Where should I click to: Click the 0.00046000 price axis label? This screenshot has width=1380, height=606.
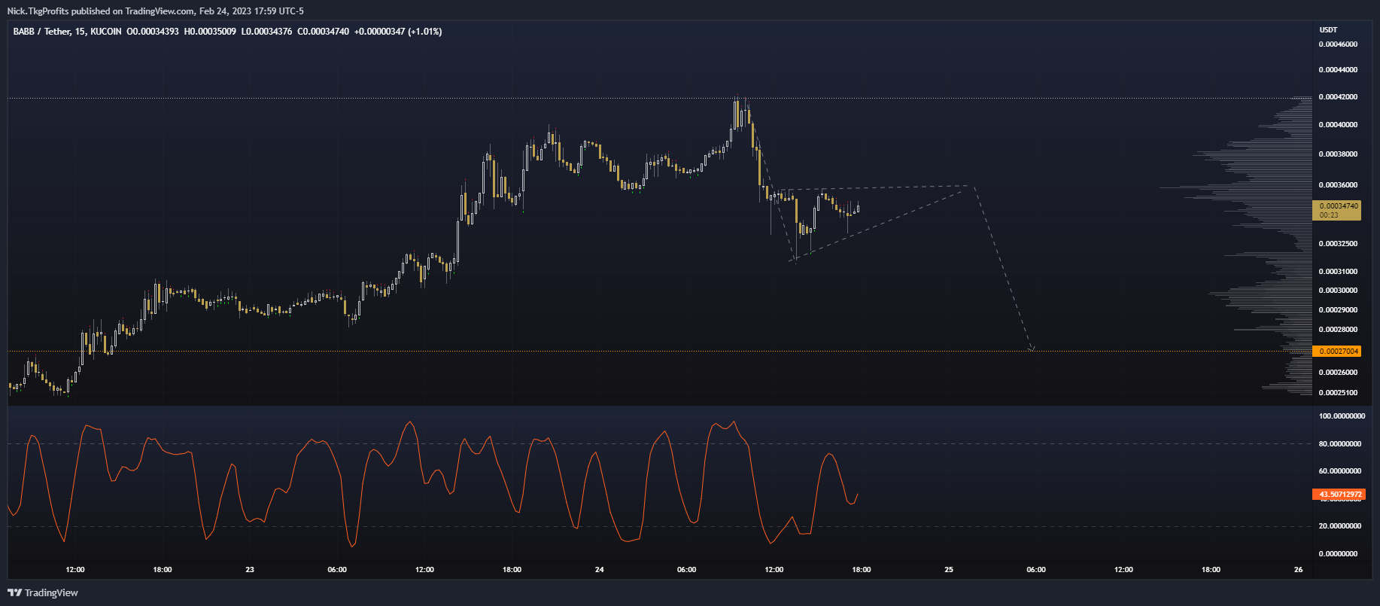coord(1339,44)
